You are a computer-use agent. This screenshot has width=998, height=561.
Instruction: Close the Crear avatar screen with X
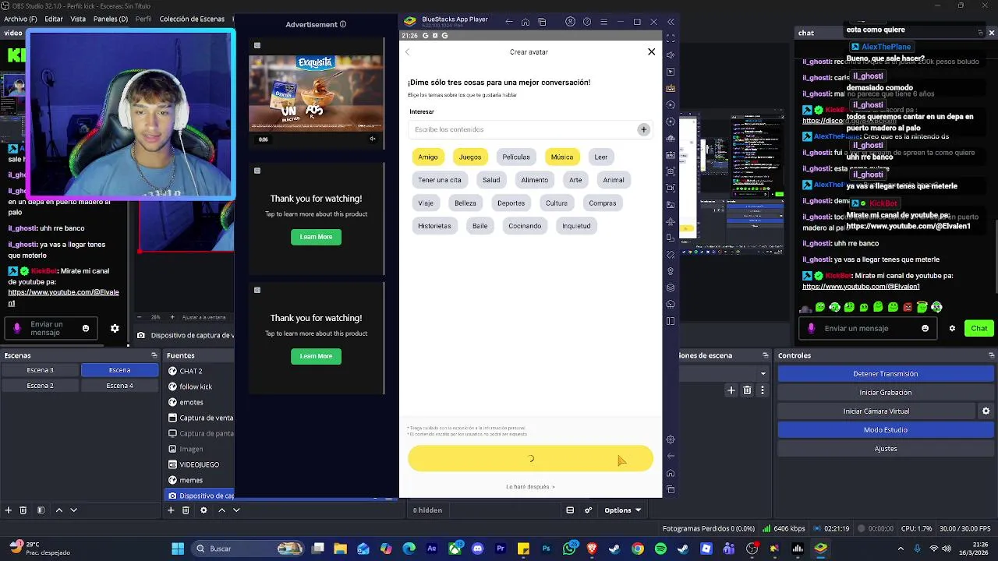click(x=651, y=51)
